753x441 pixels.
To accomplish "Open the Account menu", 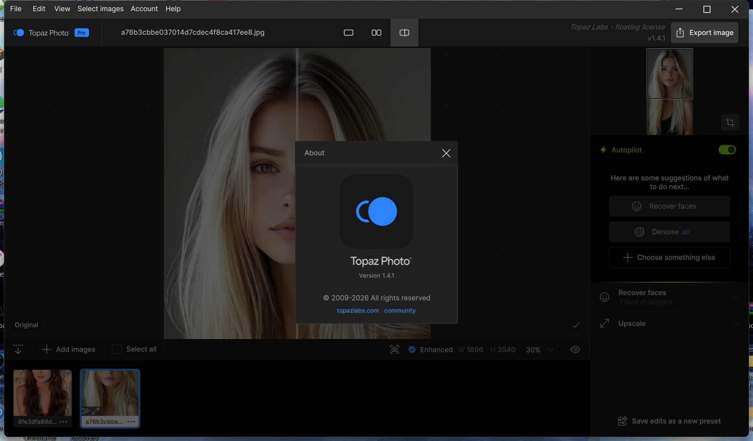I will pos(144,9).
